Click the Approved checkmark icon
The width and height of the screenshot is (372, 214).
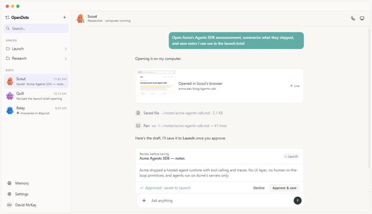click(x=142, y=188)
